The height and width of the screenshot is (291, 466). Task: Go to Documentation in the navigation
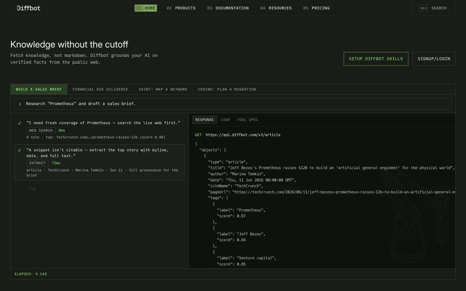tap(228, 8)
